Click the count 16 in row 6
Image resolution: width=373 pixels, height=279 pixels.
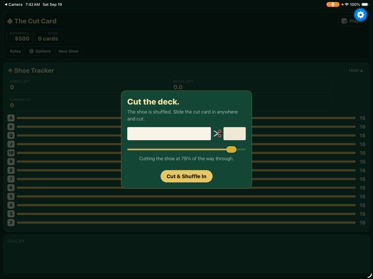(363, 188)
